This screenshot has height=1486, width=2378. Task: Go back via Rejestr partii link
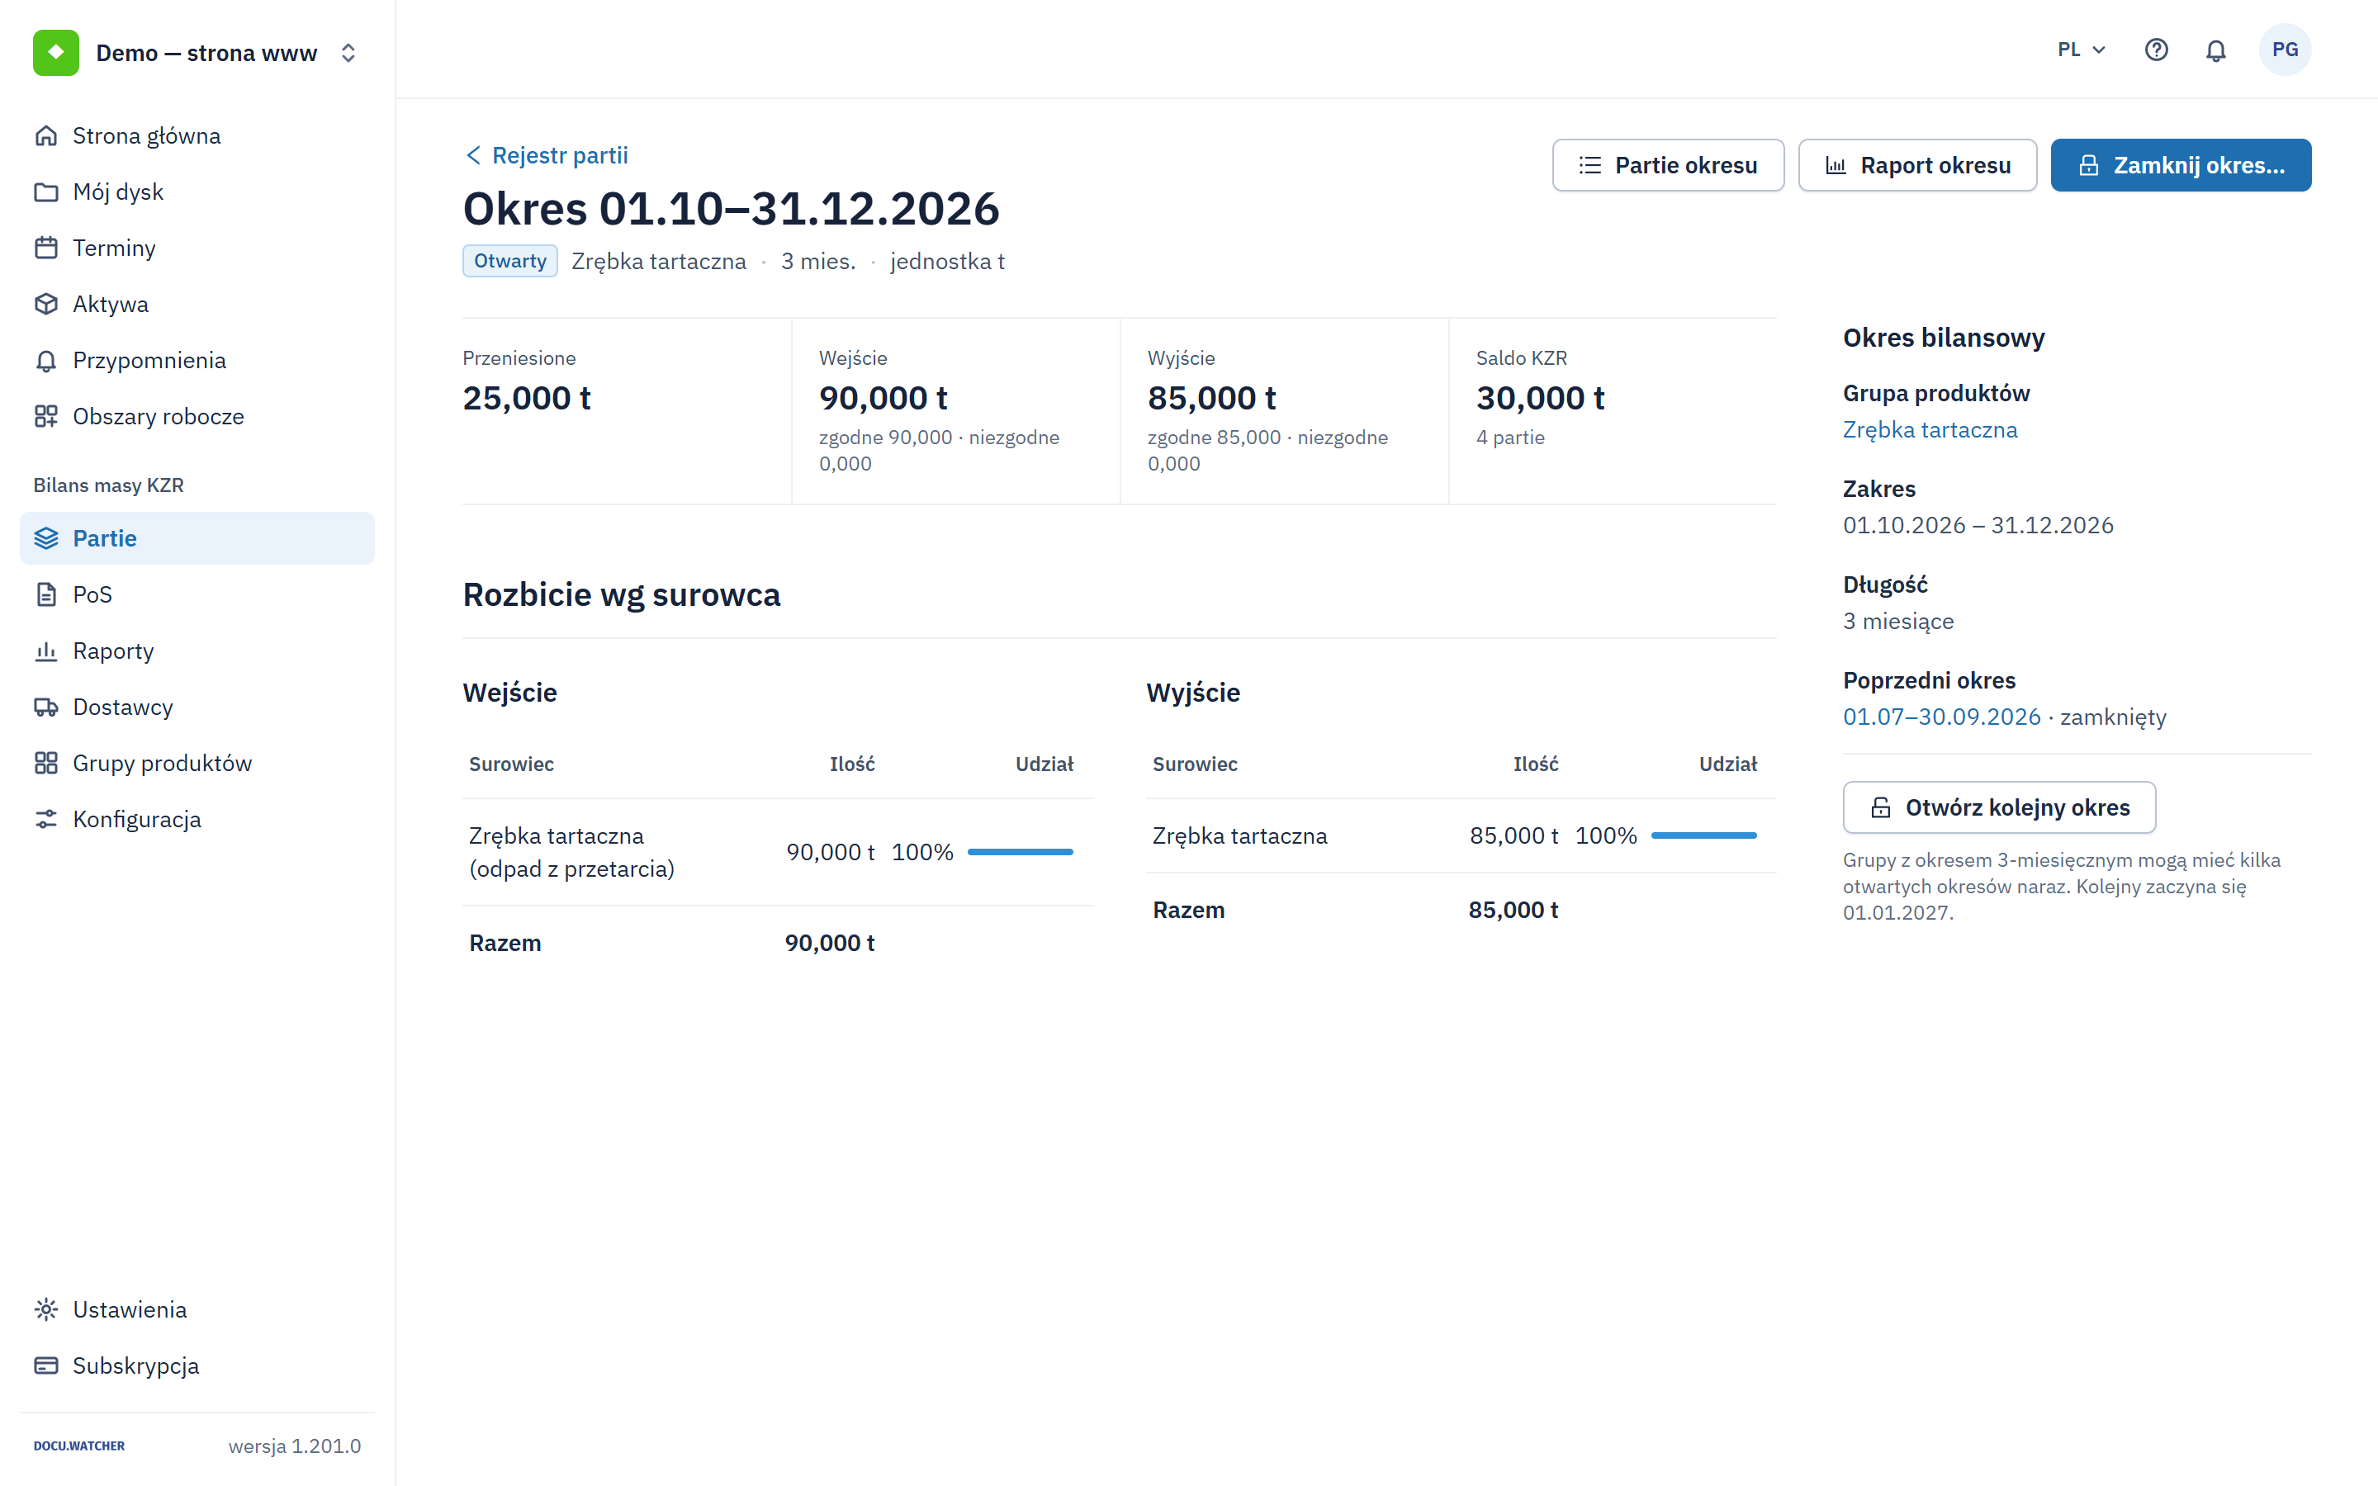547,155
